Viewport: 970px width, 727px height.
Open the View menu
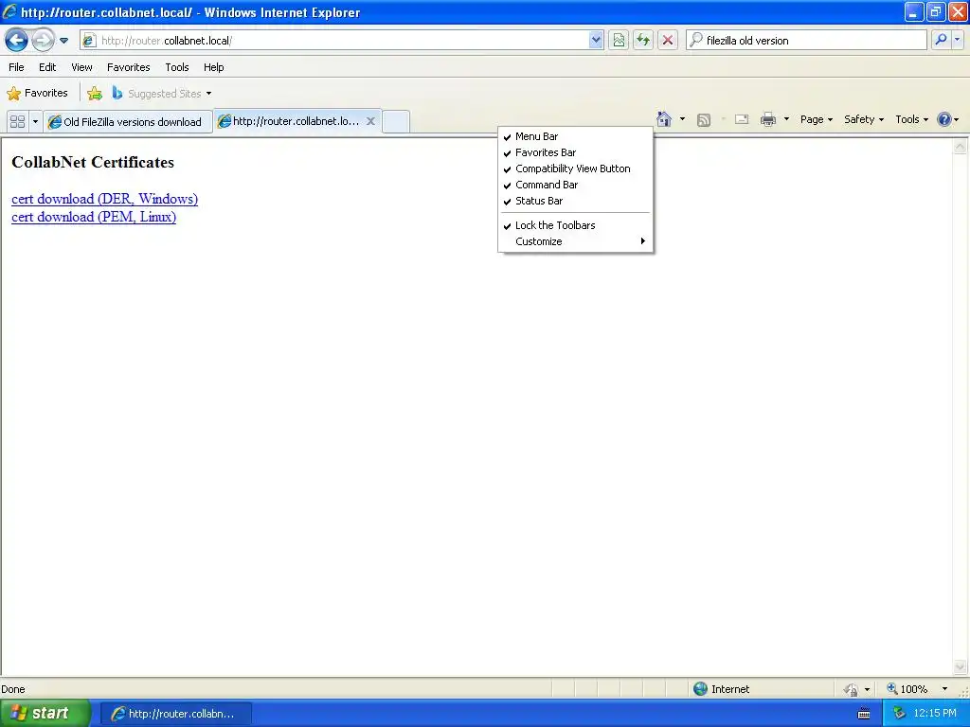point(81,67)
